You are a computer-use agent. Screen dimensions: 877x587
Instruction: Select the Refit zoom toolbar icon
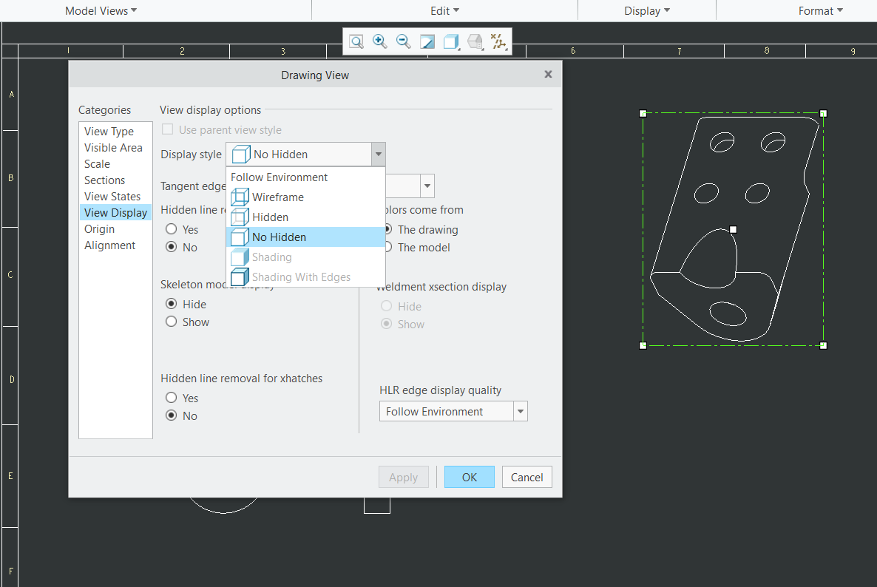(x=356, y=41)
